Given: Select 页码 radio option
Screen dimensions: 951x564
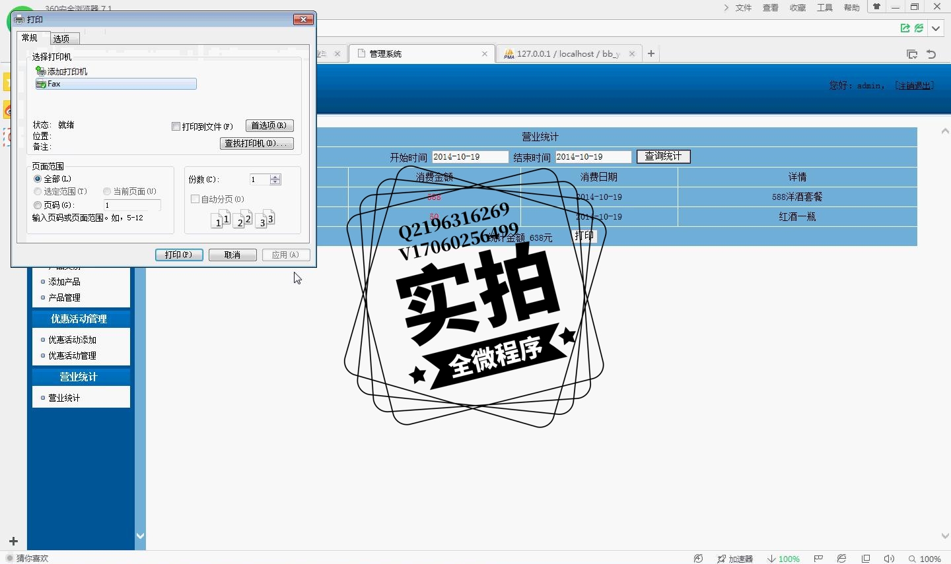Looking at the screenshot, I should pos(38,205).
